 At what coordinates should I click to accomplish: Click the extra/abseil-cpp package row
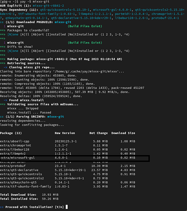point(68,141)
